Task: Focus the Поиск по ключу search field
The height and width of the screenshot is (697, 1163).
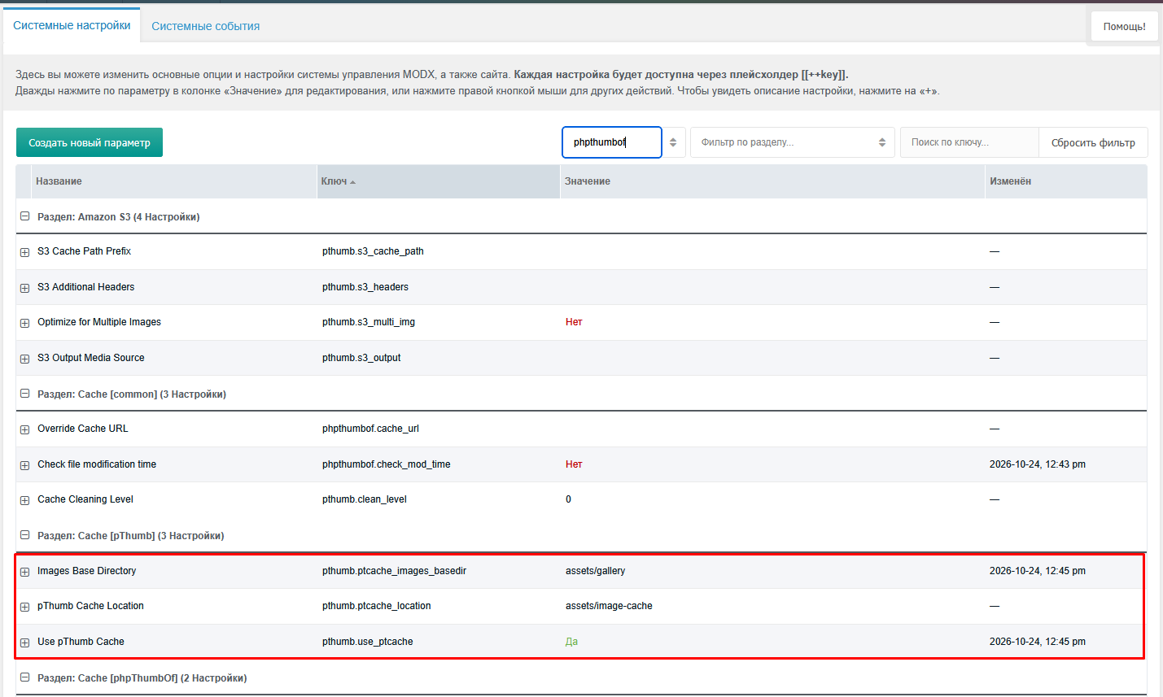Action: pos(969,142)
